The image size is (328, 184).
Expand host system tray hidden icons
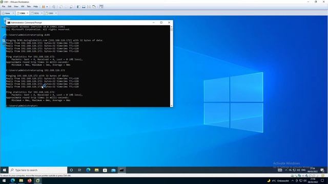pyautogui.click(x=293, y=180)
